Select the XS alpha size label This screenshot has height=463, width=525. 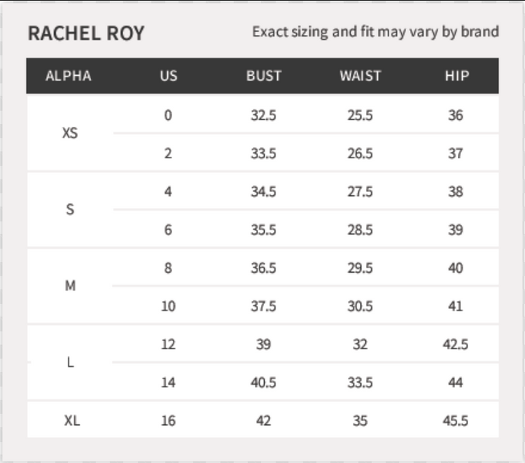[x=70, y=133]
